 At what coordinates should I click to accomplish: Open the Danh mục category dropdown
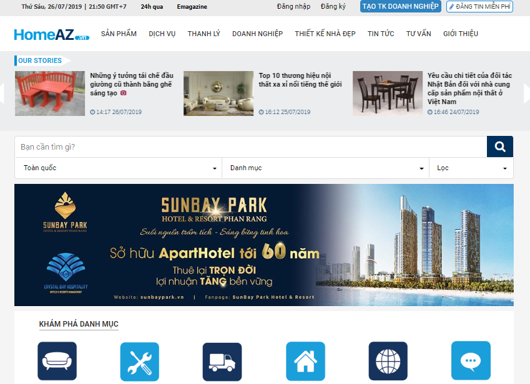[325, 168]
